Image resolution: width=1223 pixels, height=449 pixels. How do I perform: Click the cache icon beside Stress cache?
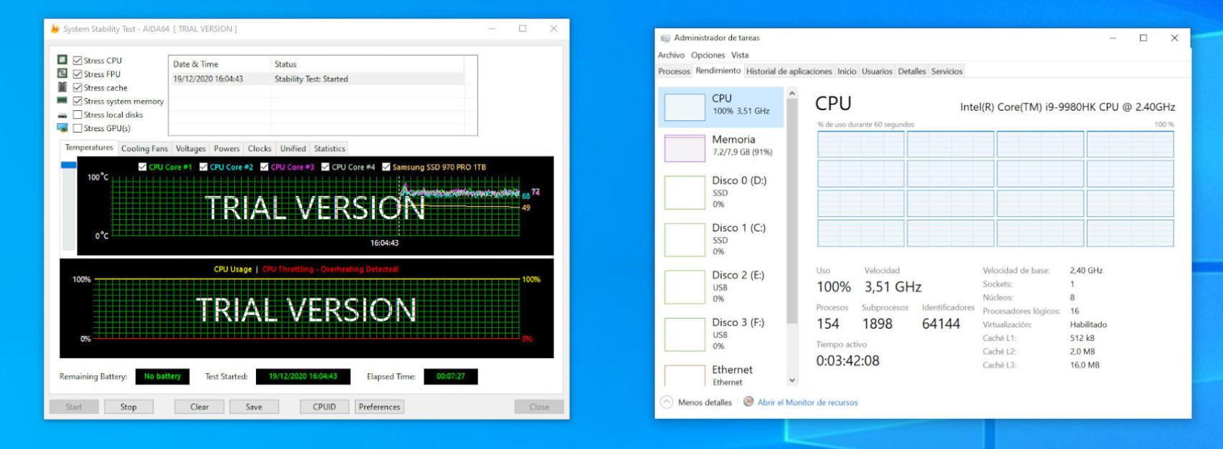click(x=62, y=87)
